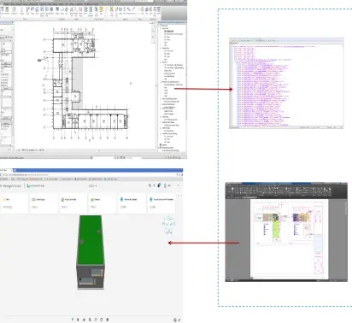
Task: Select the Modify tool in Revit ribbon
Action: (3, 10)
